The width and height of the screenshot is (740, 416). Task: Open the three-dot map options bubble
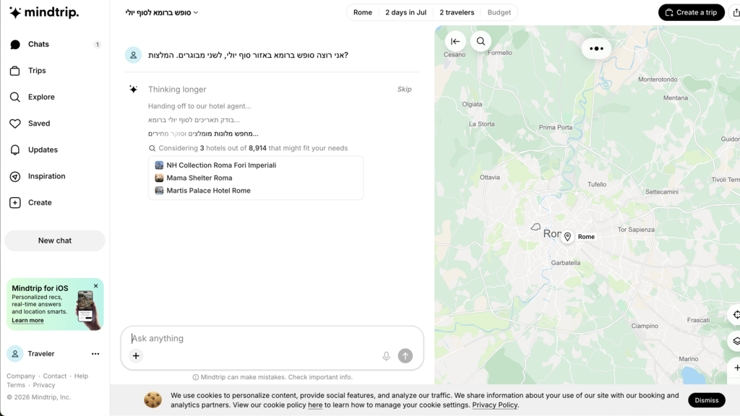pyautogui.click(x=596, y=48)
